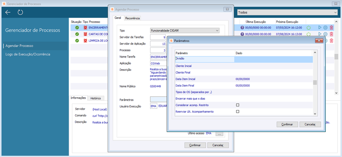This screenshot has width=342, height=157.
Task: Click the process list scrollbar thumb
Action: tap(336, 57)
